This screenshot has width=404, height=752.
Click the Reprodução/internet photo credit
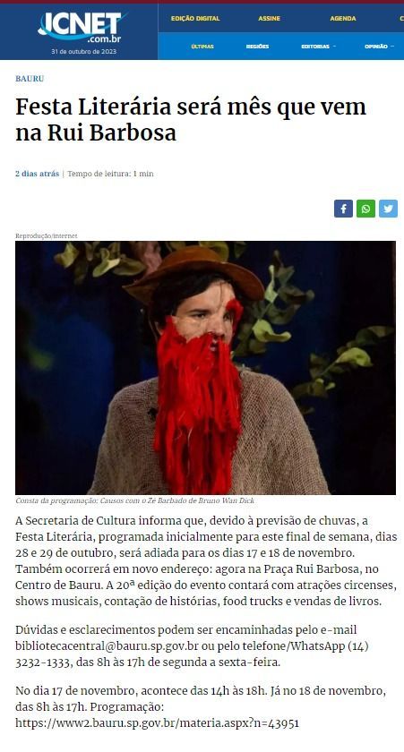pyautogui.click(x=46, y=236)
